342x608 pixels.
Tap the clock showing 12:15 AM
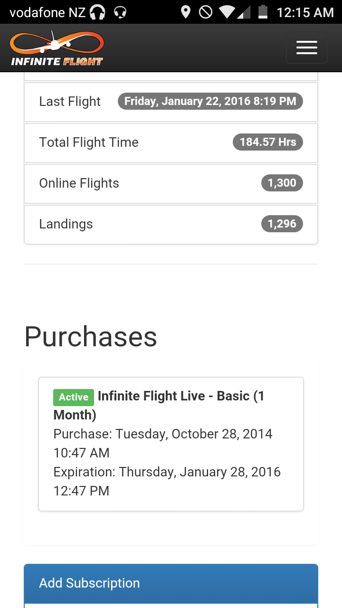pyautogui.click(x=305, y=12)
